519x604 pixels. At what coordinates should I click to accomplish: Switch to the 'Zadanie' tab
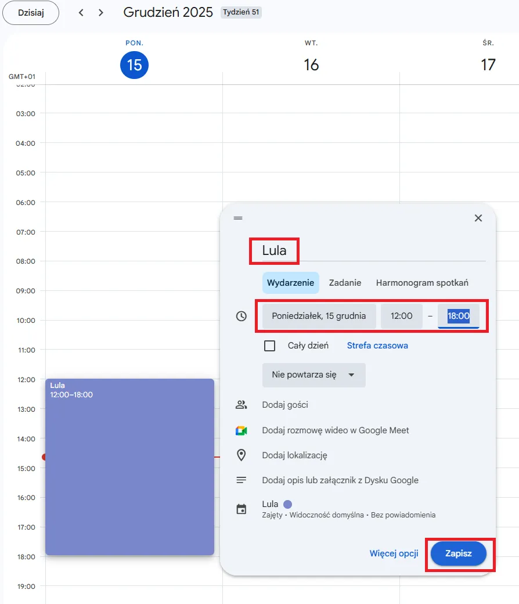click(x=345, y=283)
